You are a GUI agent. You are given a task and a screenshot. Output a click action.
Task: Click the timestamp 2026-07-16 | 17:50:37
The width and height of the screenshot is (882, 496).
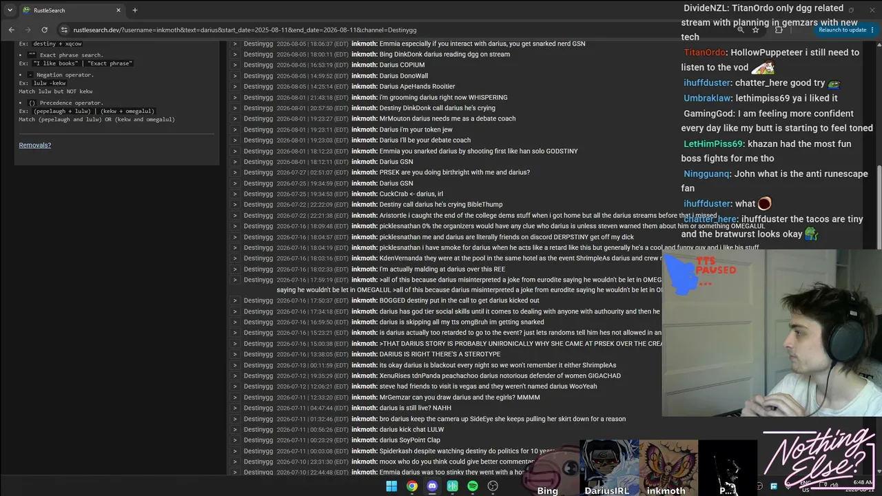point(312,300)
